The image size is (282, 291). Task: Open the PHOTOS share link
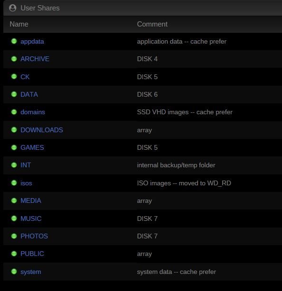click(34, 236)
